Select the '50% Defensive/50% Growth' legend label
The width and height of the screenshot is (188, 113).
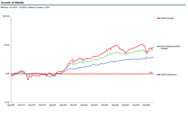pyautogui.click(x=170, y=47)
